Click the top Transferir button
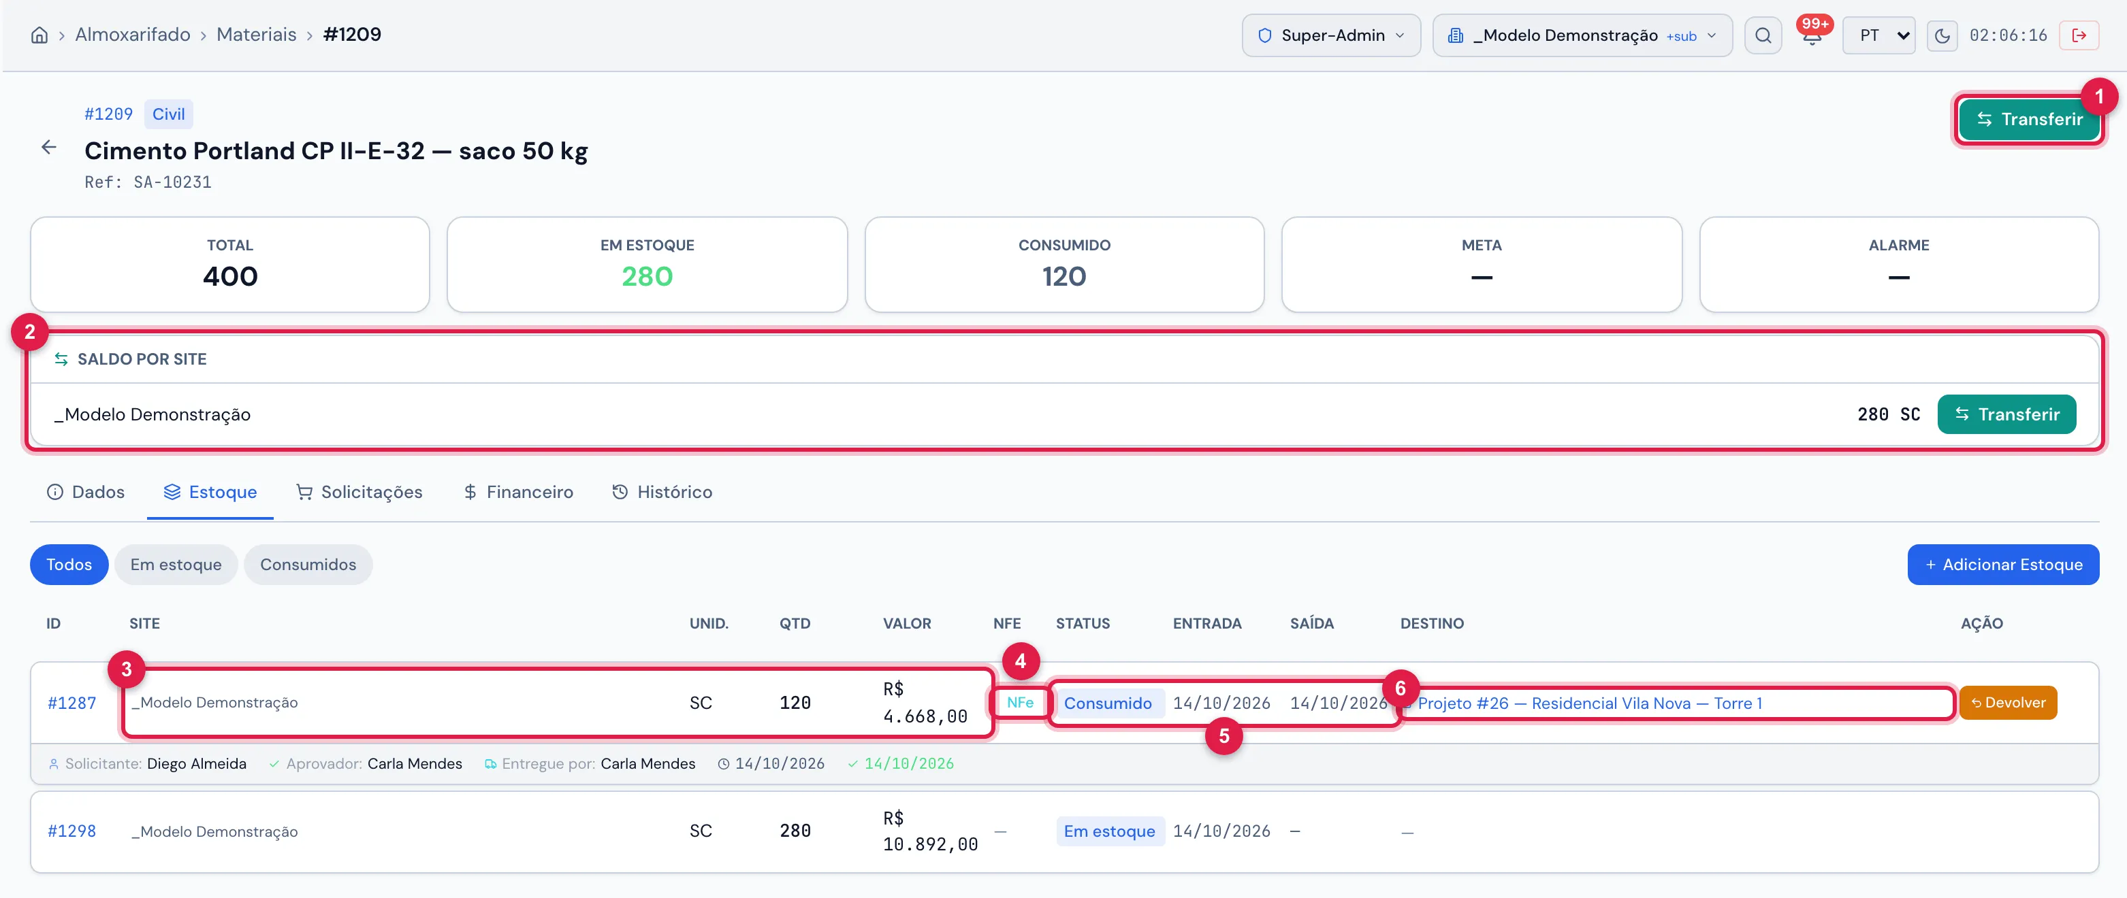Viewport: 2127px width, 898px height. coord(2030,120)
